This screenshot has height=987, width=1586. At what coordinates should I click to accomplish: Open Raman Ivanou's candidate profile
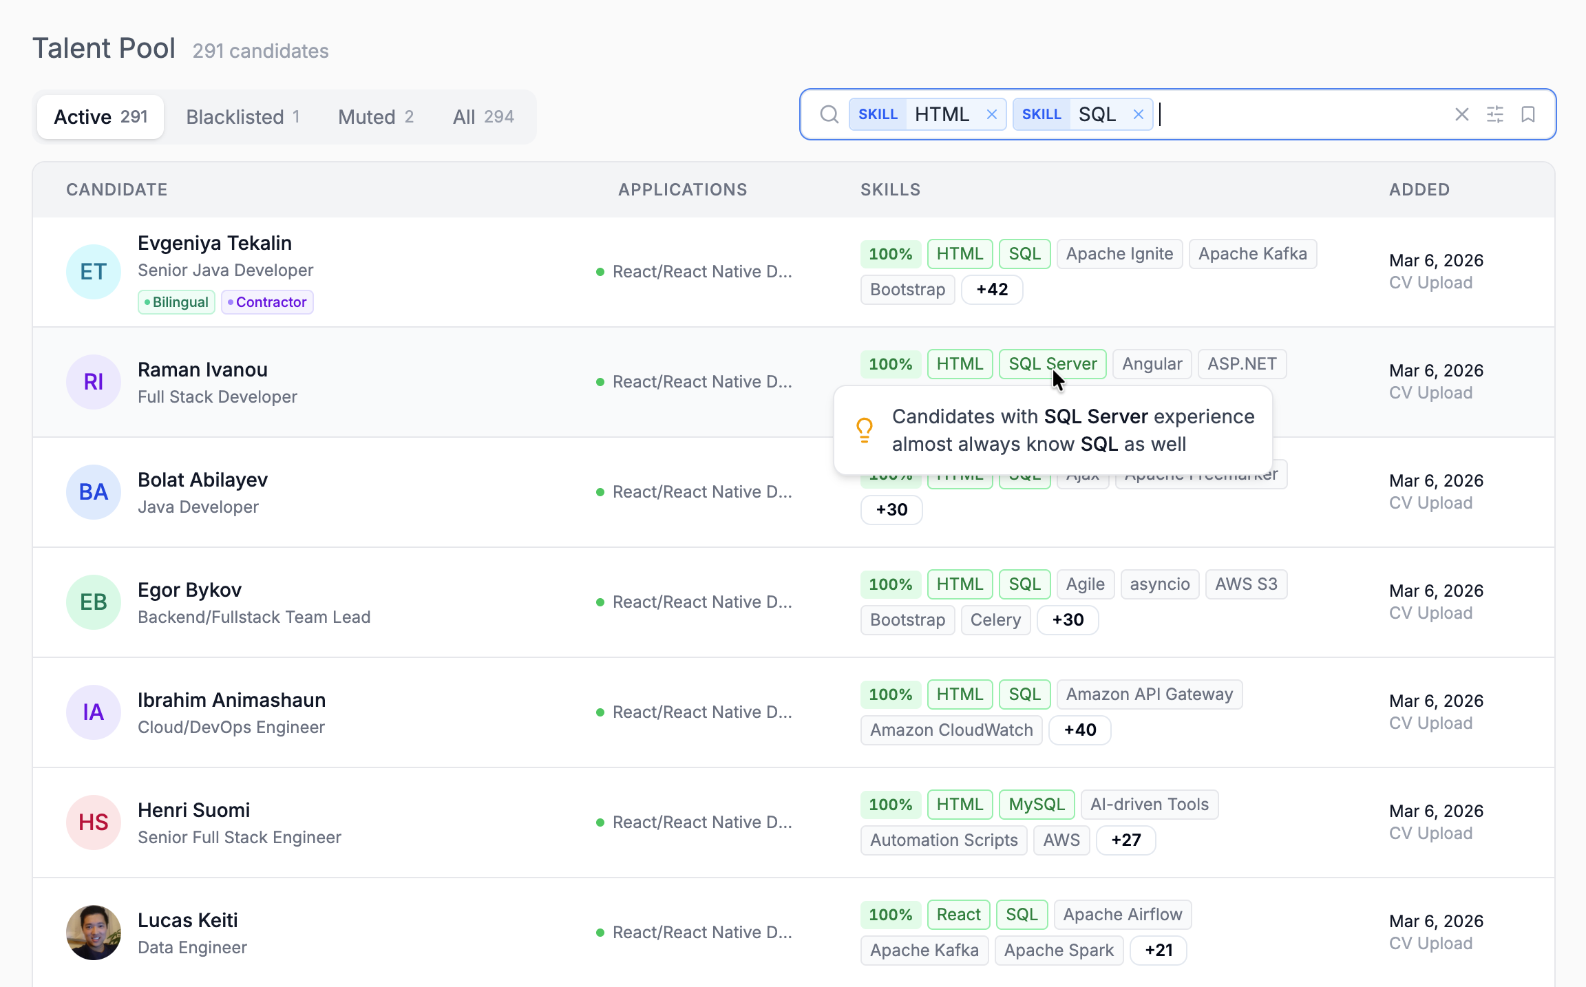[x=202, y=370]
